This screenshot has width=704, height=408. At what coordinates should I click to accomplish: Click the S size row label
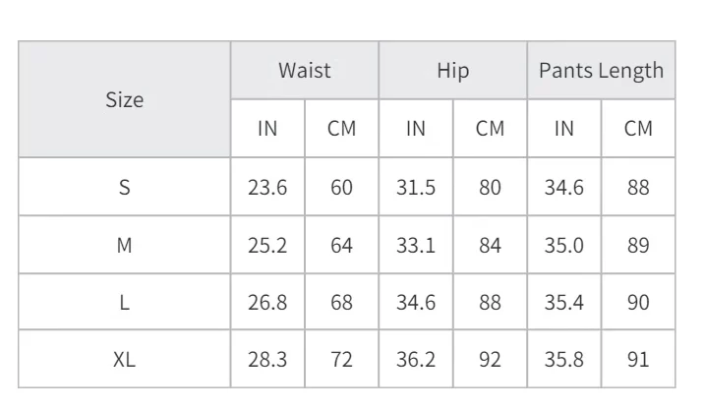tap(125, 187)
